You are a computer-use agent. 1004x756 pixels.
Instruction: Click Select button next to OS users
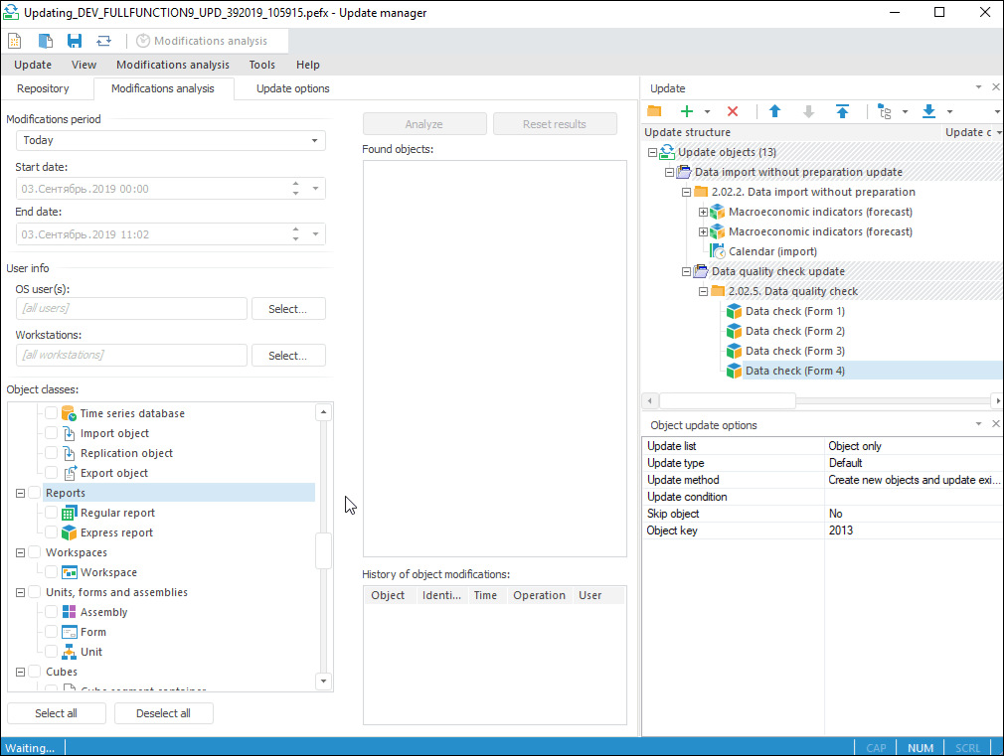(287, 309)
